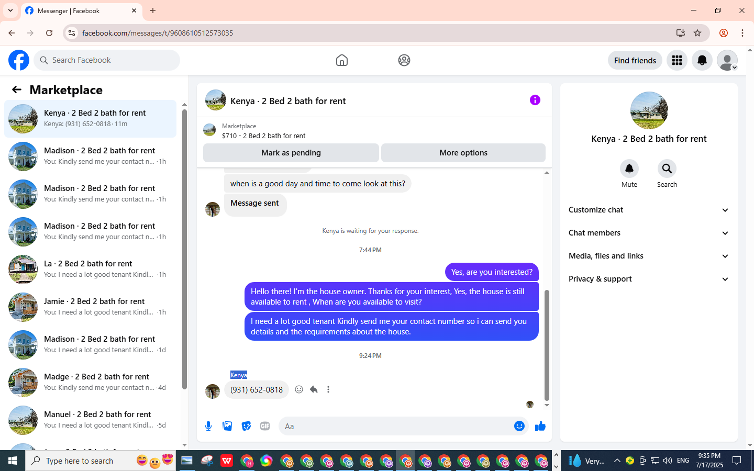Click the browser reload icon
Viewport: 754px width, 471px height.
[x=49, y=33]
